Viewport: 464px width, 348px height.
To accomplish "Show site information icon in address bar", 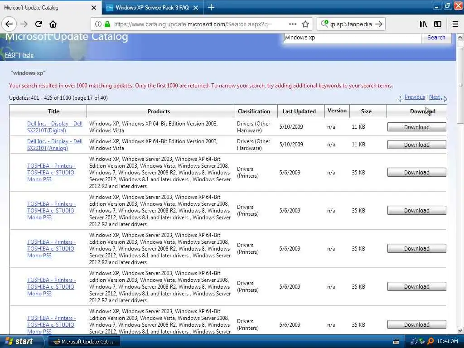I will pos(98,24).
